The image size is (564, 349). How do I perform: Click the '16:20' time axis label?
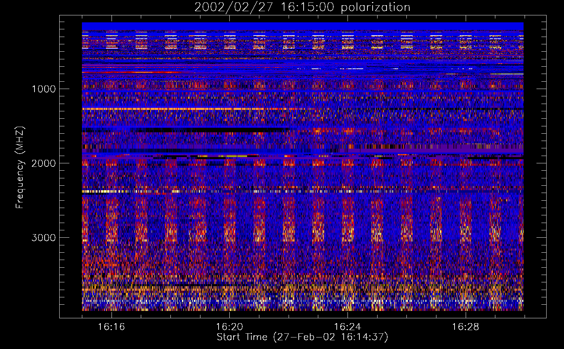coord(229,327)
